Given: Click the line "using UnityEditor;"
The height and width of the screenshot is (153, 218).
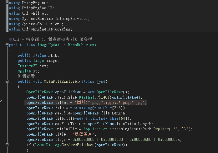Looking at the screenshot, I should [28, 13].
